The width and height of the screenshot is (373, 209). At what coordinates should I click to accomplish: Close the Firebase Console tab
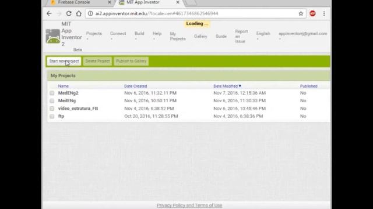pos(110,2)
